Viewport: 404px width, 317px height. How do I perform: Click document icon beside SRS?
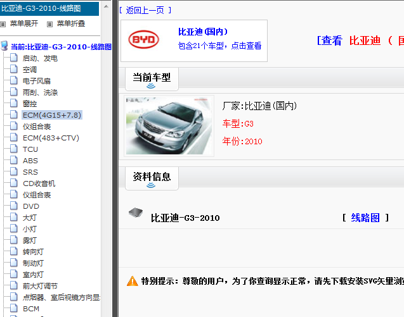click(14, 171)
